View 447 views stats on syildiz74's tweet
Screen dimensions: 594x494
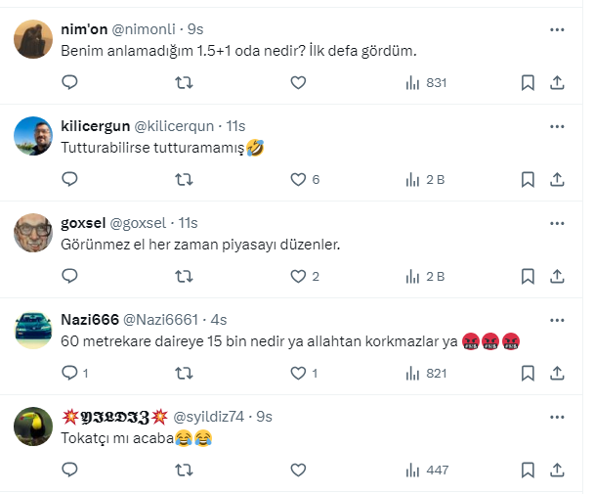pyautogui.click(x=426, y=471)
